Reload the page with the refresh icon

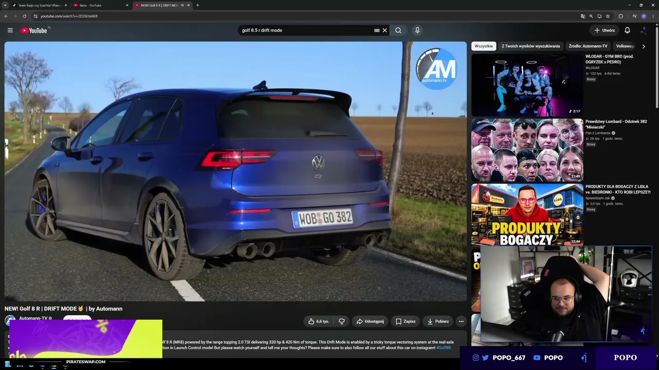(x=24, y=16)
